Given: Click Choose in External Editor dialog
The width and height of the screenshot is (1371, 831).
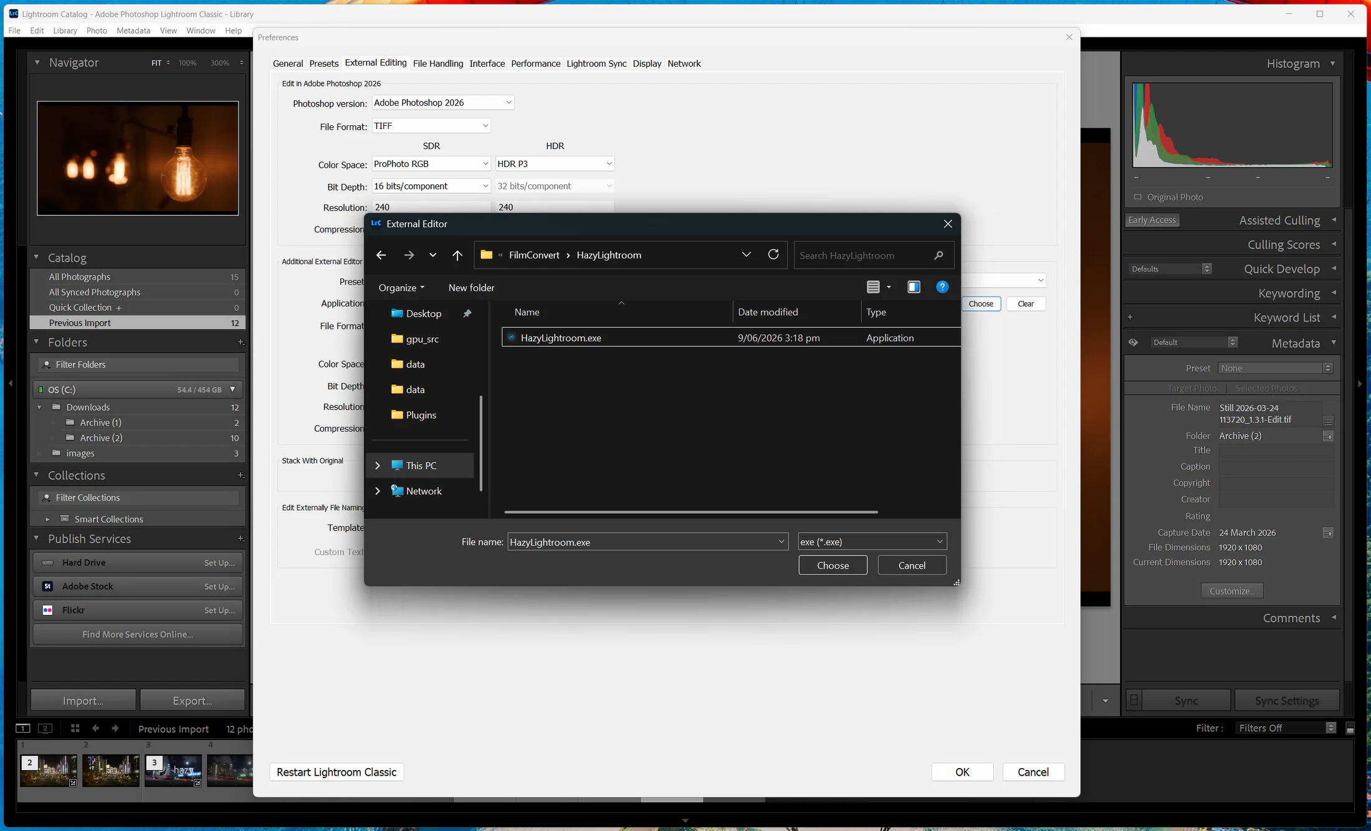Looking at the screenshot, I should (833, 565).
